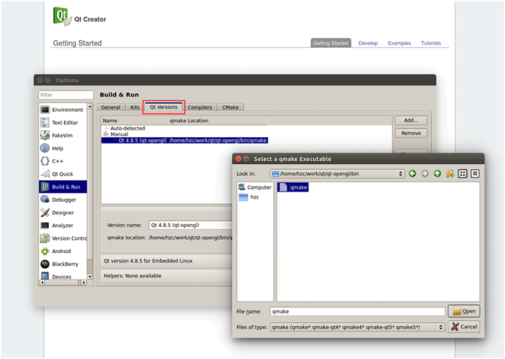
Task: Switch file dialog to list view
Action: [463, 174]
